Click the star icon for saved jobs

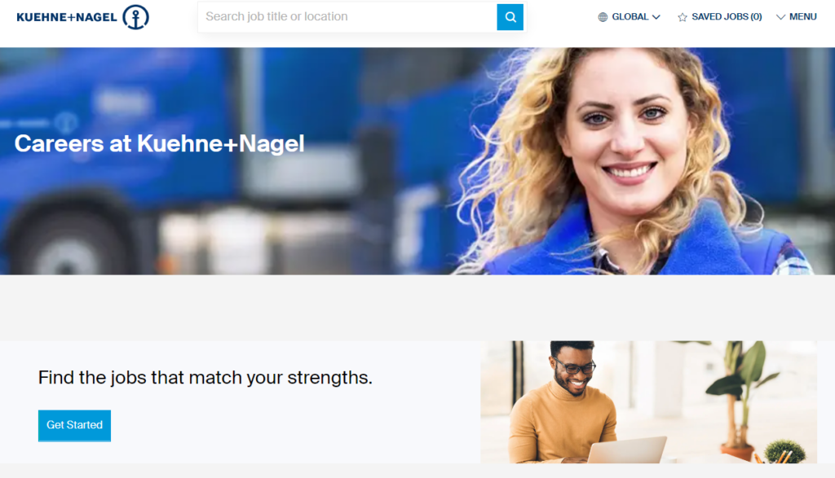coord(683,17)
